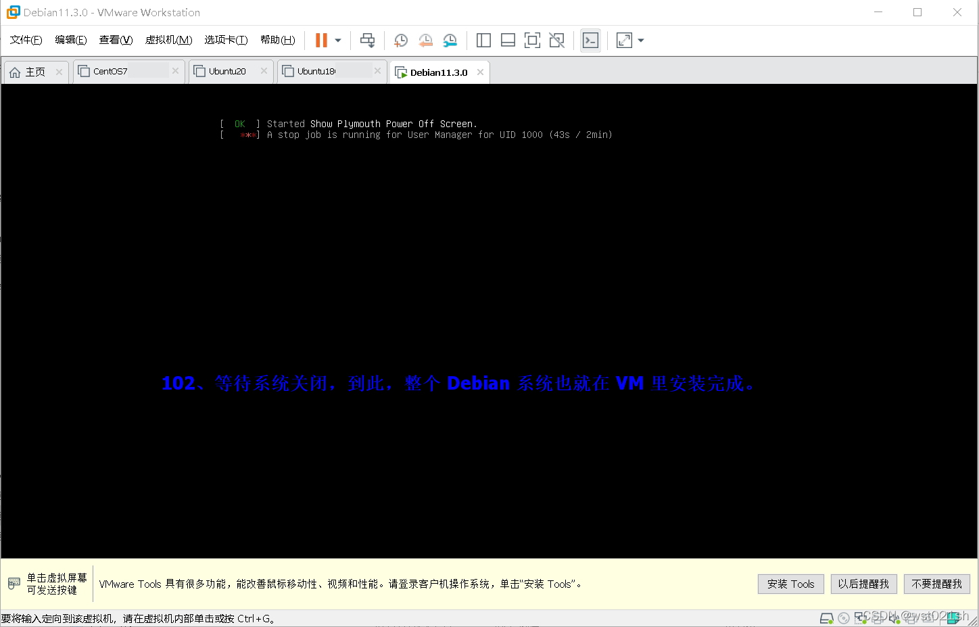Screen dimensions: 979x627
Task: Click the message log icon in status bar
Action: coord(954,618)
